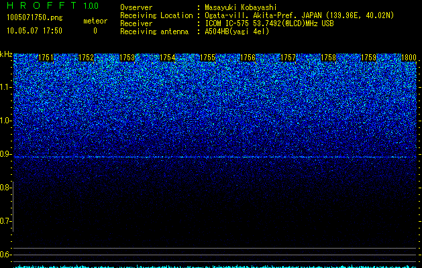The height and width of the screenshot is (268, 422).
Task: Click the 1756 time marker
Action: 248,58
